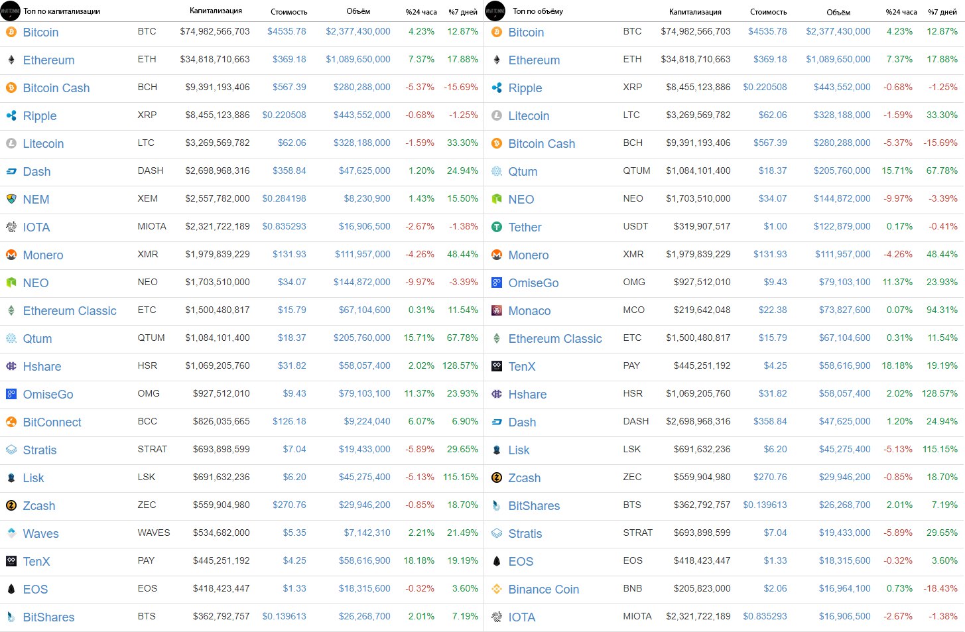Click the '%24 часа' header in the right table
965x632 pixels.
901,12
